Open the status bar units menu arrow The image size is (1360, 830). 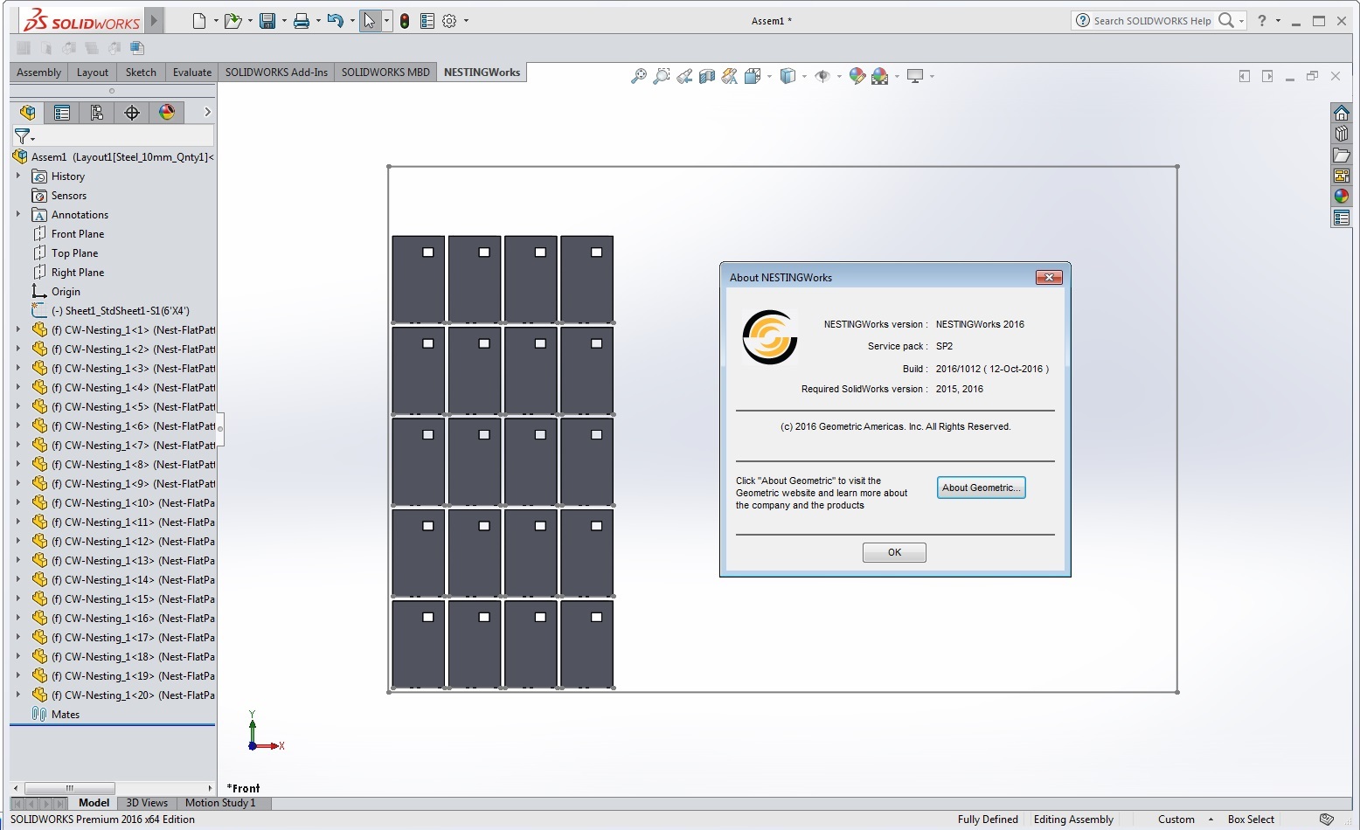(1211, 820)
